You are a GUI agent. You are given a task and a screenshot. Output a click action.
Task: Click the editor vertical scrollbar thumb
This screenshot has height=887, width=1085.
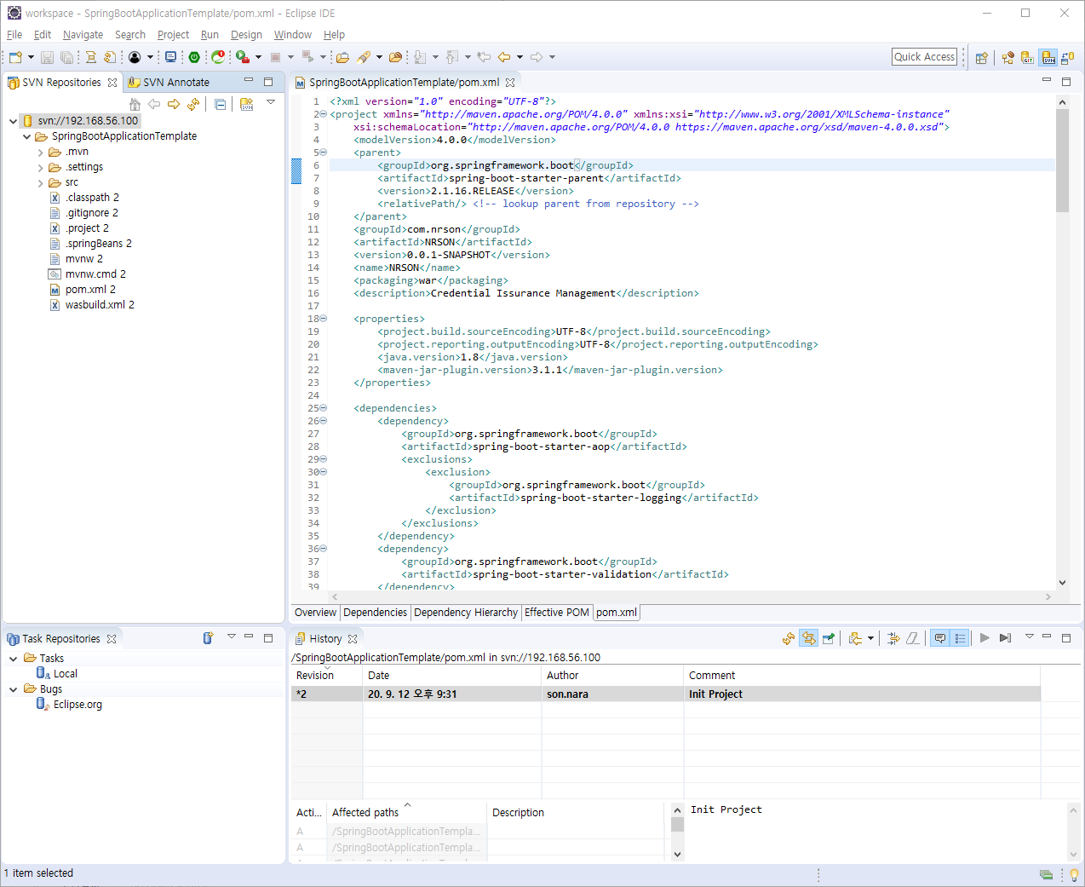tap(1062, 160)
